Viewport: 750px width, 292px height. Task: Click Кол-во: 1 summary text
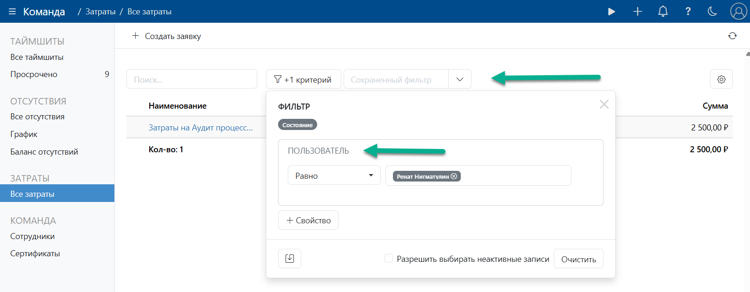[x=166, y=149]
